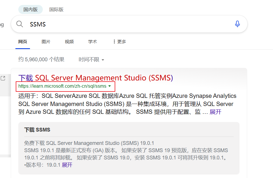Click the search box containing SSMS

coord(128,24)
